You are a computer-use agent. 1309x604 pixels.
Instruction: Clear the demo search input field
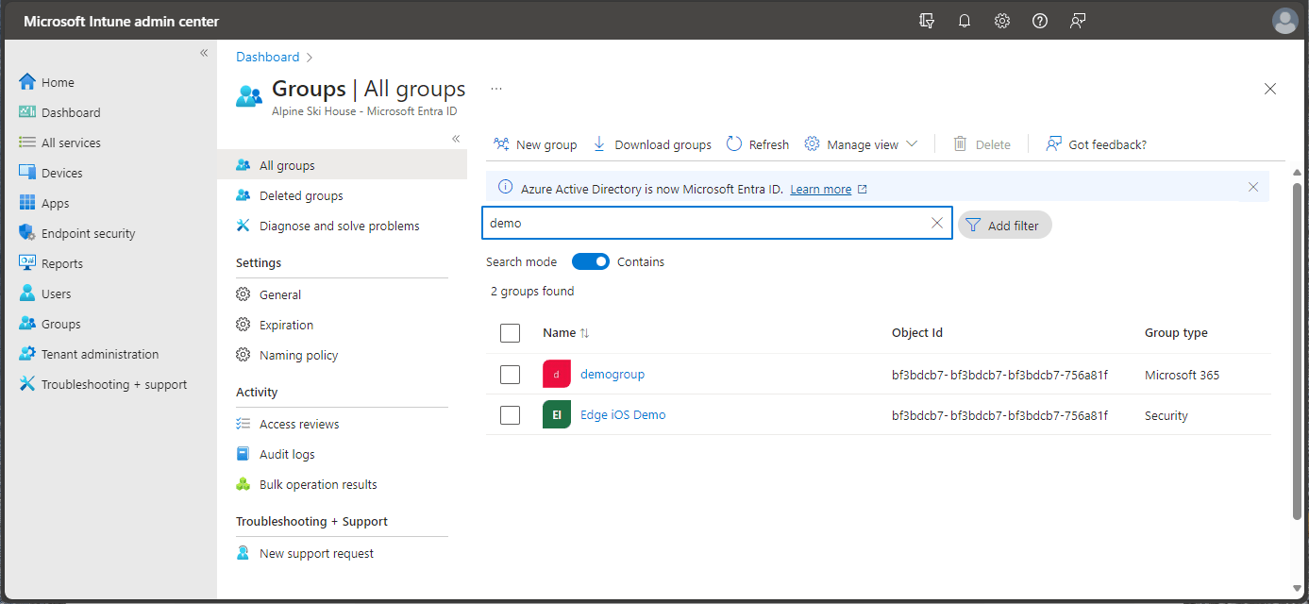click(x=936, y=223)
